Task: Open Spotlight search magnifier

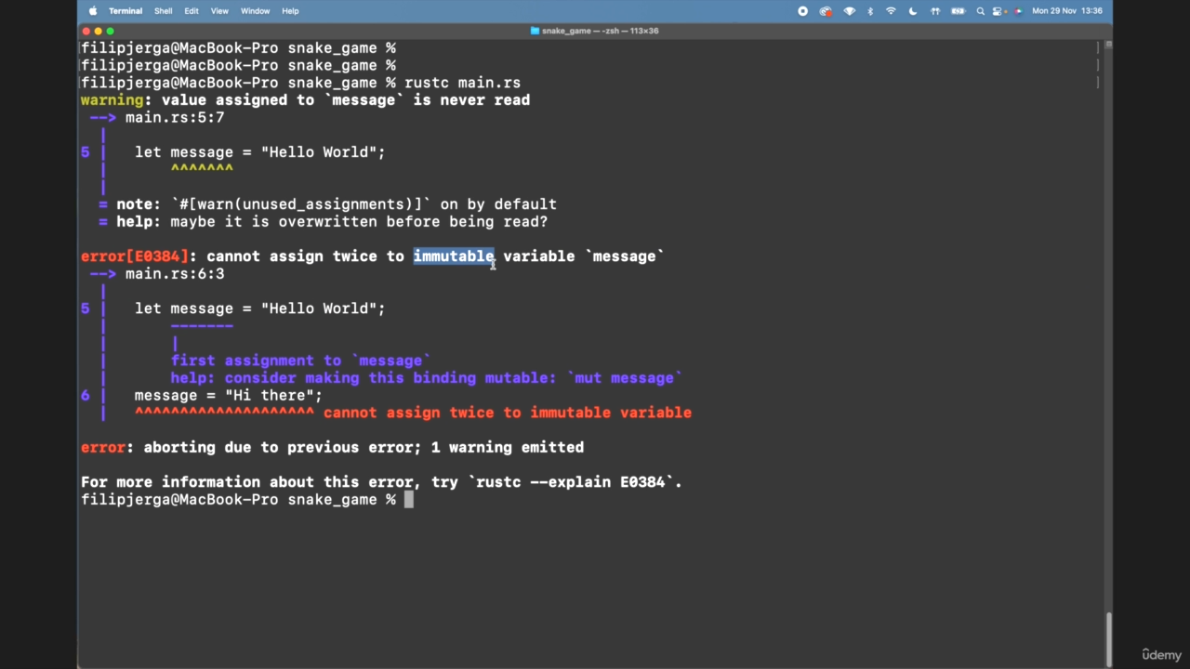Action: 980,11
